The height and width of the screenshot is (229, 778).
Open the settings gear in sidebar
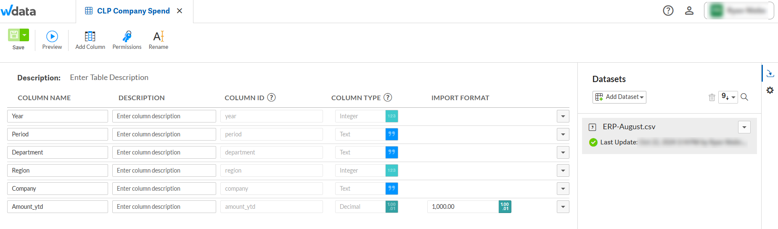point(770,90)
